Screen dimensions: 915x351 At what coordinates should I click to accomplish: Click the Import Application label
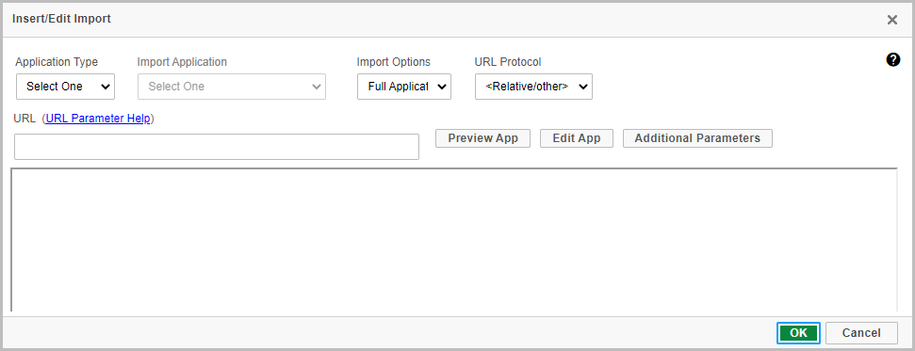tap(182, 62)
